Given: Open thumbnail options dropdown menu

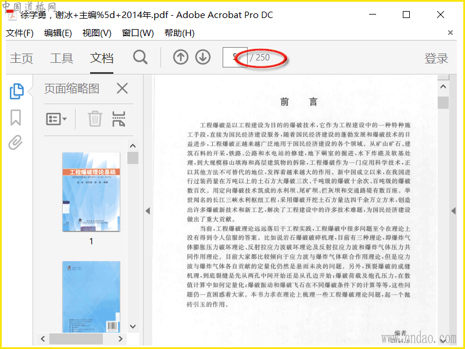Looking at the screenshot, I should point(56,119).
